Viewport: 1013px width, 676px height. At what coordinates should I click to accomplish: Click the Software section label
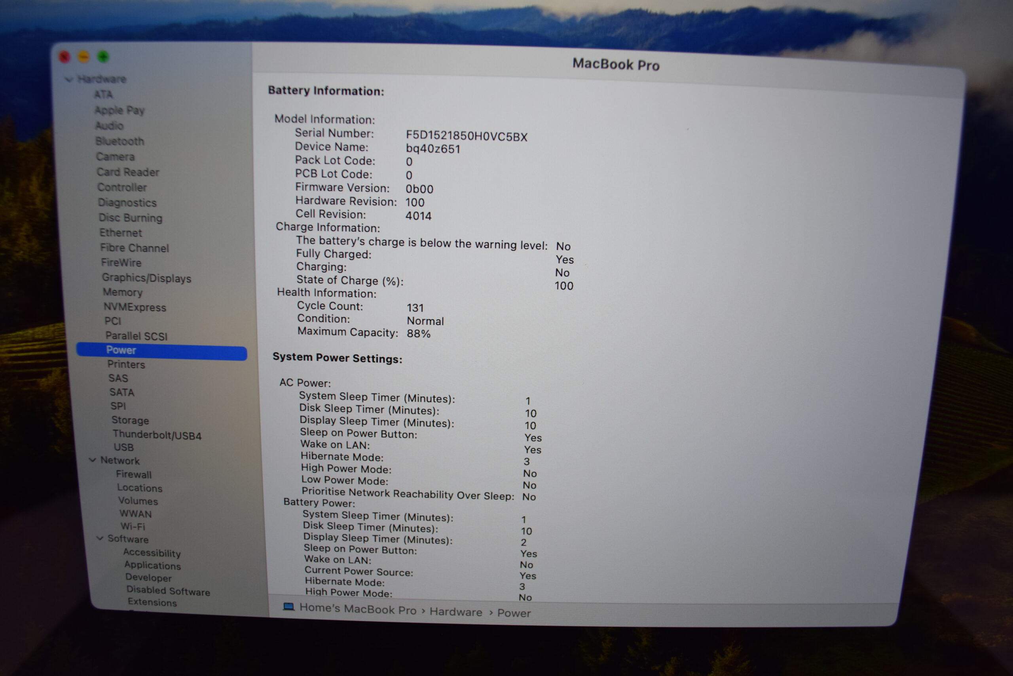(128, 539)
